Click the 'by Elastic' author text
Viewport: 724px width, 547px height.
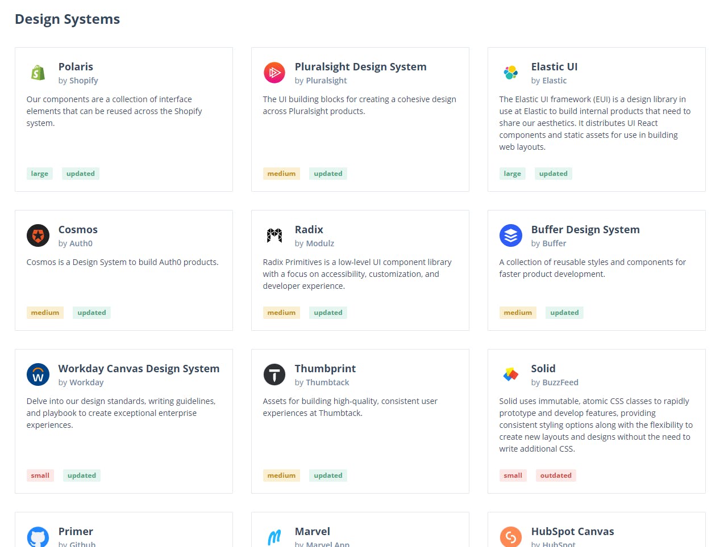pyautogui.click(x=549, y=81)
